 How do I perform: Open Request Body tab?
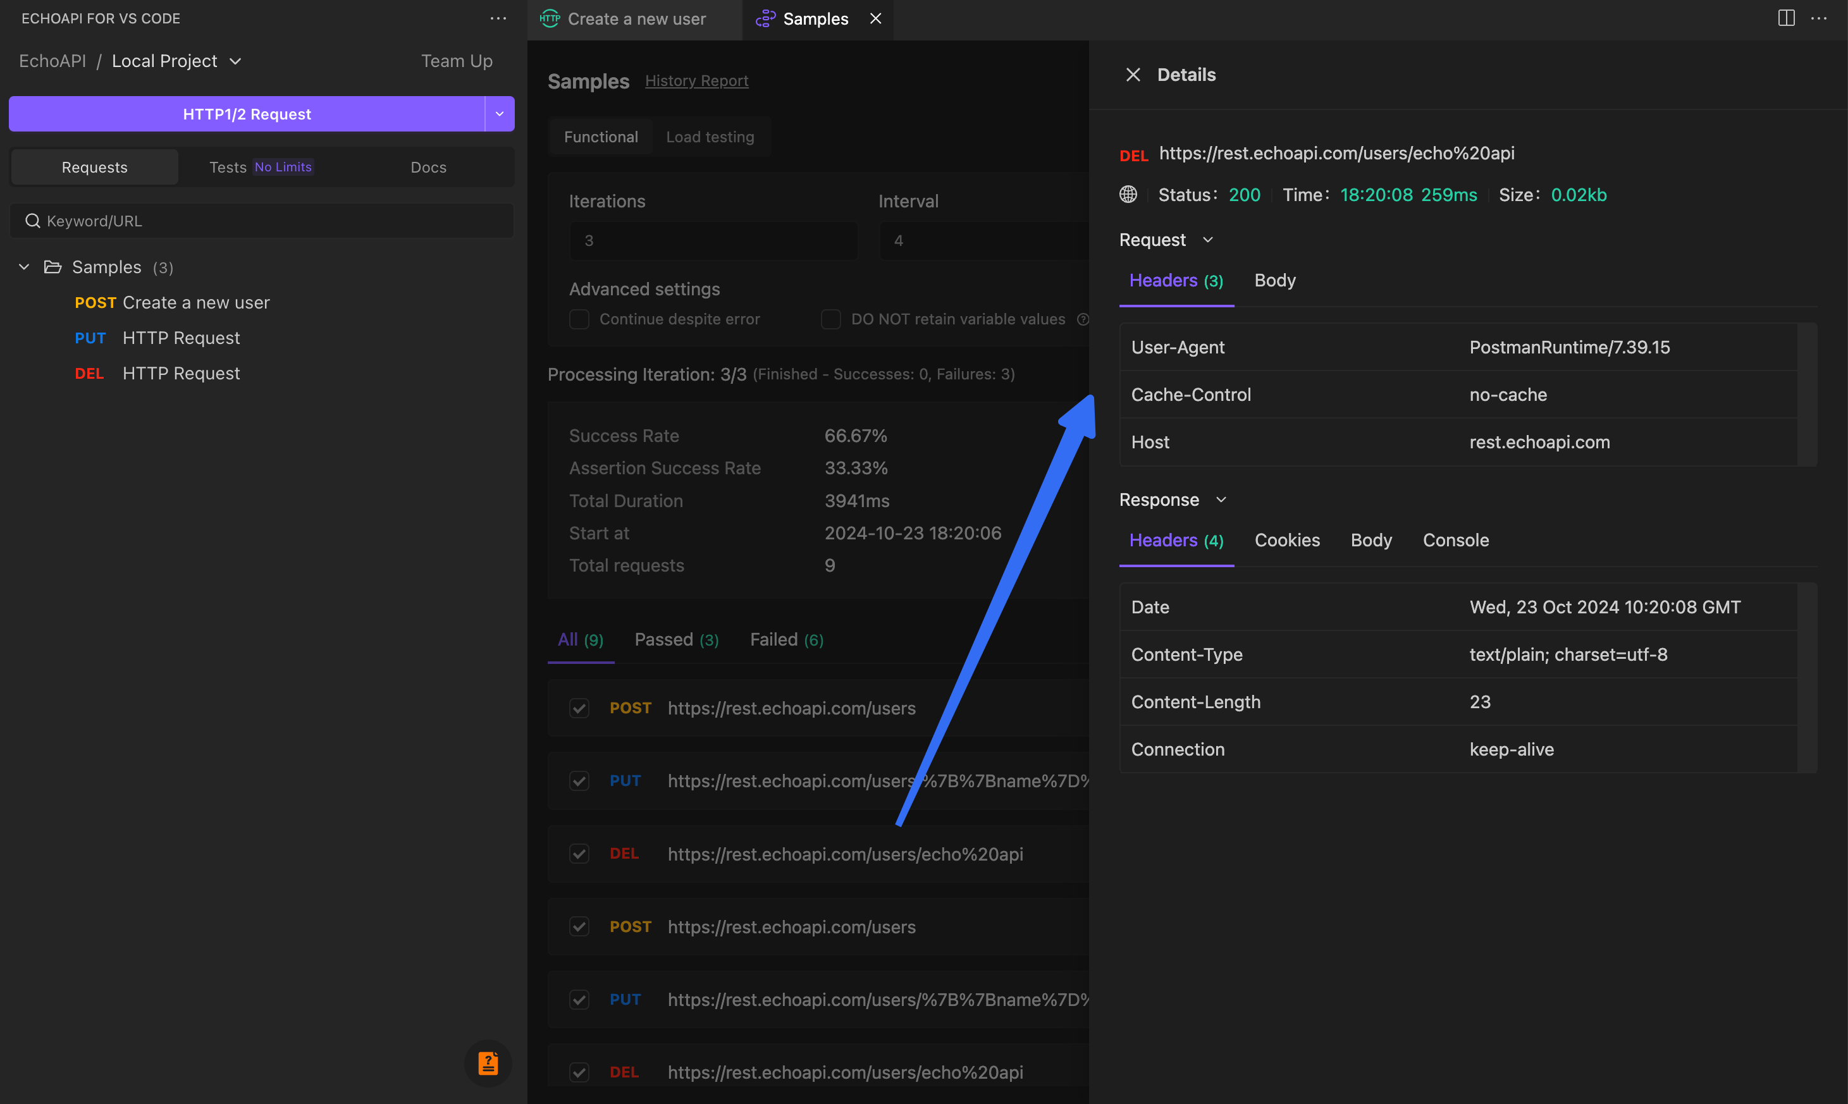point(1275,281)
